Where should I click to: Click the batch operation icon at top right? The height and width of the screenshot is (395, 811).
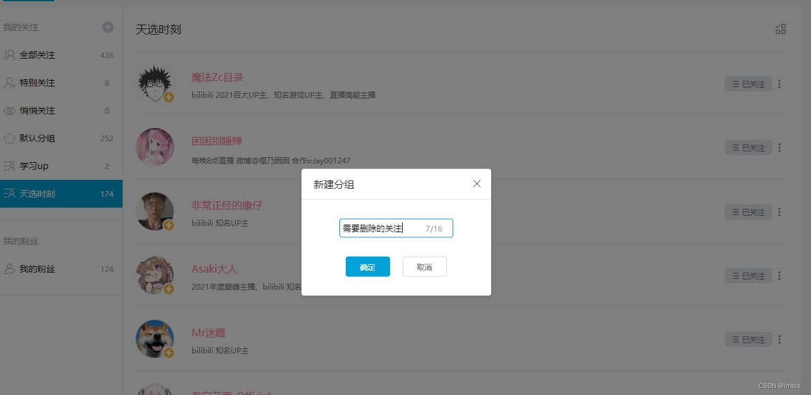click(x=781, y=29)
